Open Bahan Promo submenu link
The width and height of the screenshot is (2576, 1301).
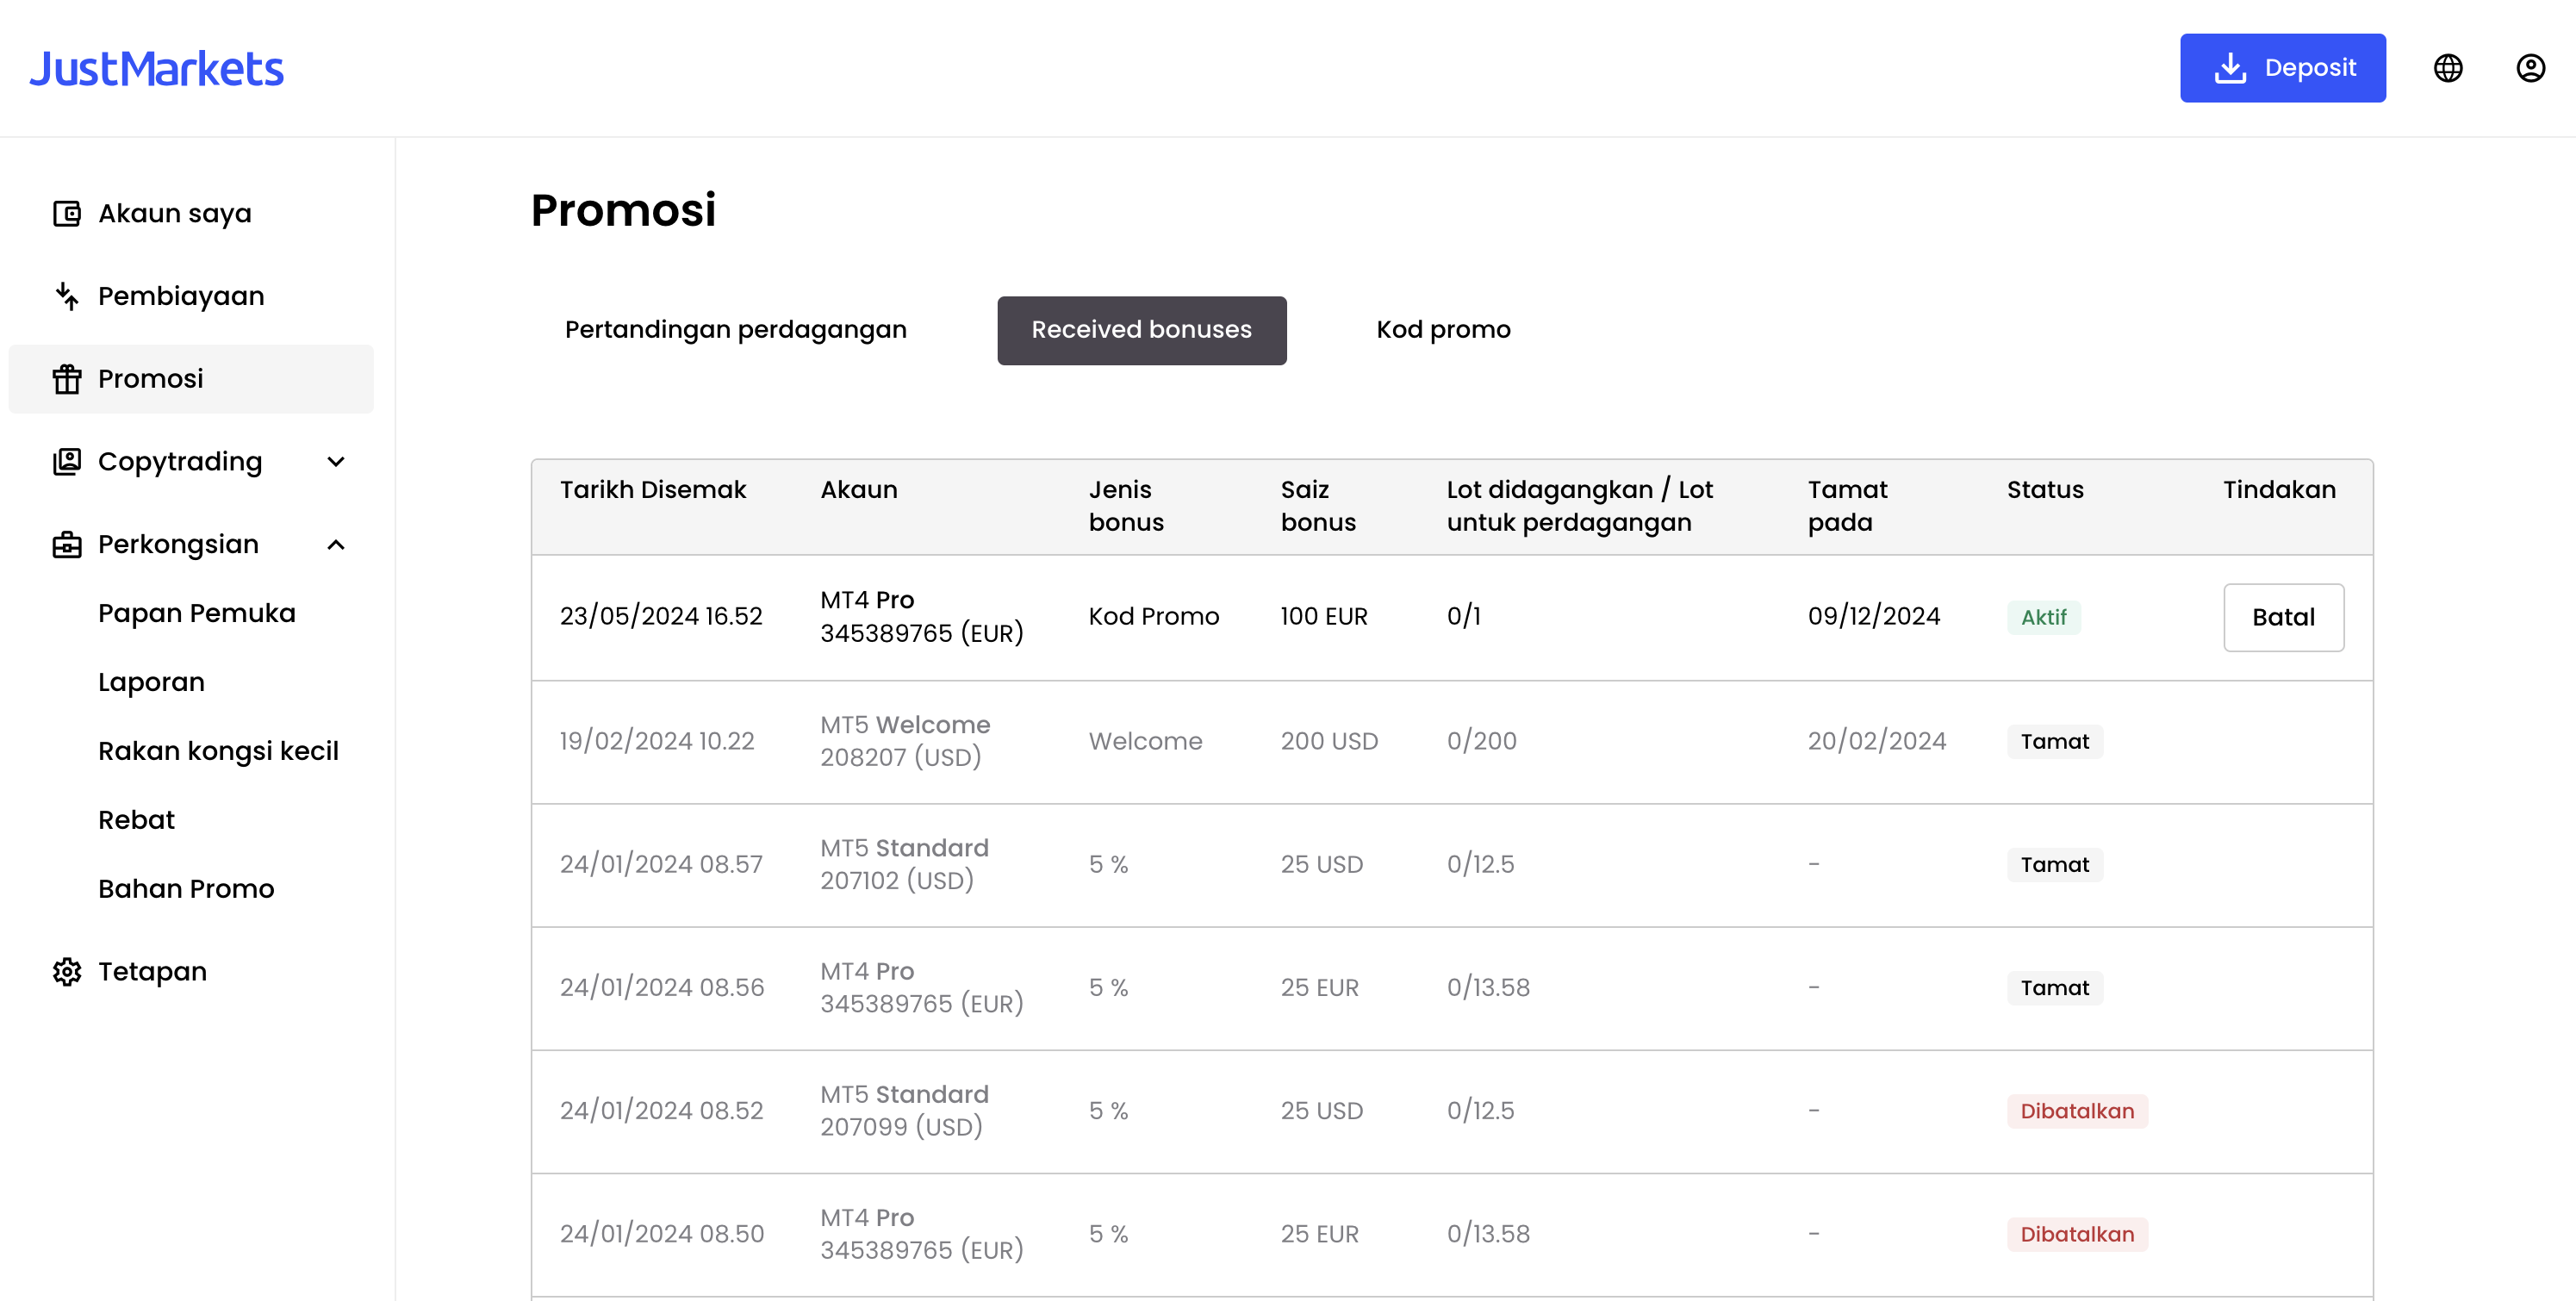[186, 889]
